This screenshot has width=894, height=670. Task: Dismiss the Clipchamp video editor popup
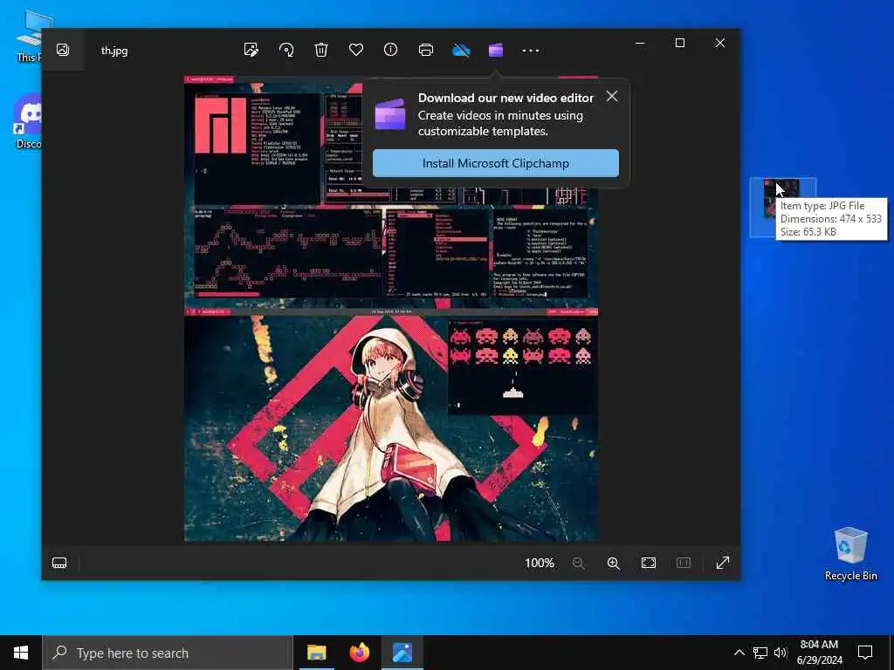point(612,96)
